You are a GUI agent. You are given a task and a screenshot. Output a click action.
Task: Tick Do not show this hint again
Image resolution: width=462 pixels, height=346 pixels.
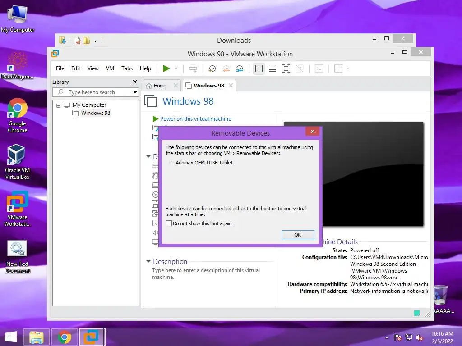(x=169, y=223)
